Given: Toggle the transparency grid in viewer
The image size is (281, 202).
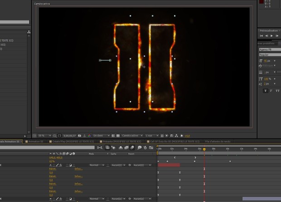Looking at the screenshot, I should (118, 136).
